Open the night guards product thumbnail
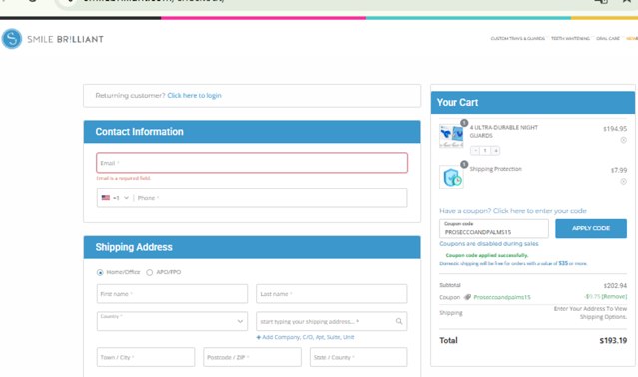638x377 pixels. [451, 136]
